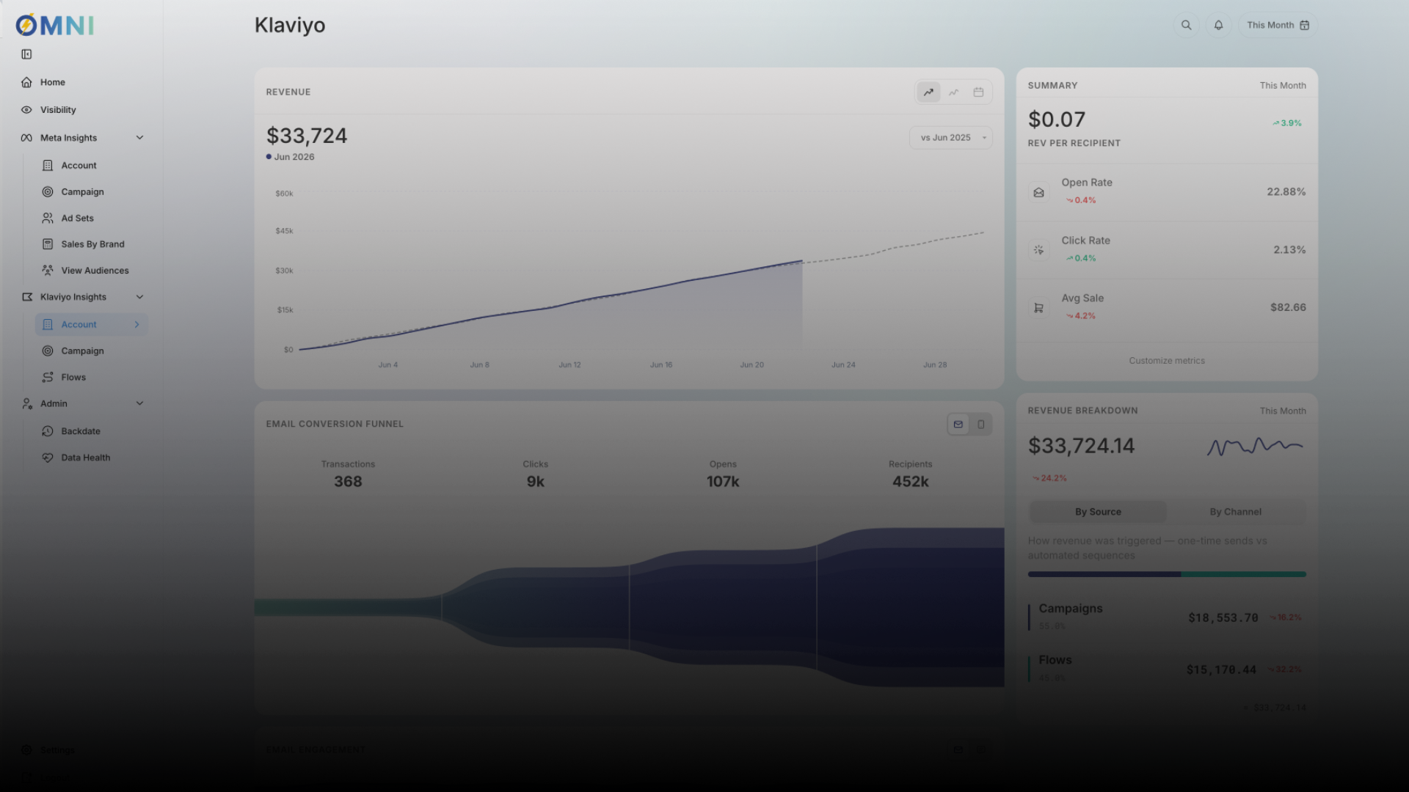Click the Meta Insights infinity icon
Viewport: 1409px width, 792px height.
pyautogui.click(x=26, y=138)
